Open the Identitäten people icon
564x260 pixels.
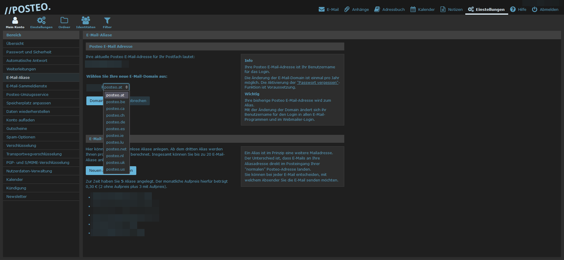tap(86, 21)
